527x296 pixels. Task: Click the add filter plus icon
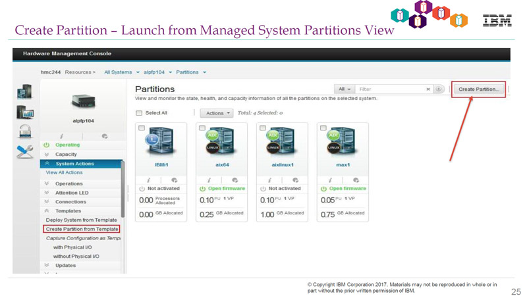[438, 89]
